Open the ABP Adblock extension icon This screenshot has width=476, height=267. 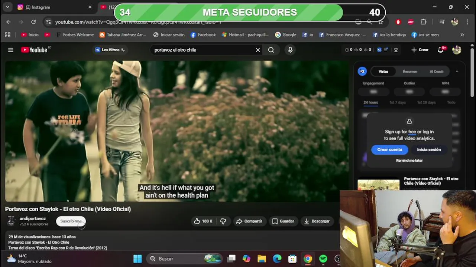point(411,22)
